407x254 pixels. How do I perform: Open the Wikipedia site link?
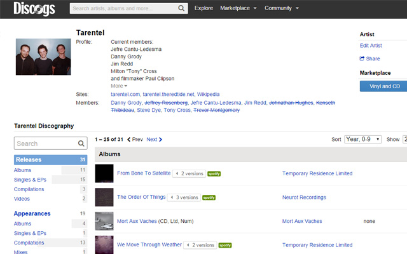coord(208,95)
